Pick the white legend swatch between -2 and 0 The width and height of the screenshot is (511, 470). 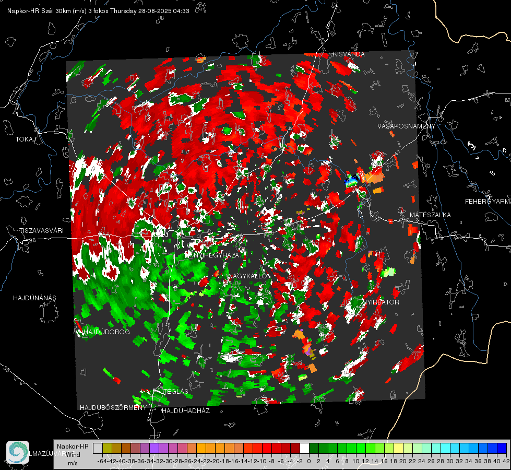pos(304,448)
